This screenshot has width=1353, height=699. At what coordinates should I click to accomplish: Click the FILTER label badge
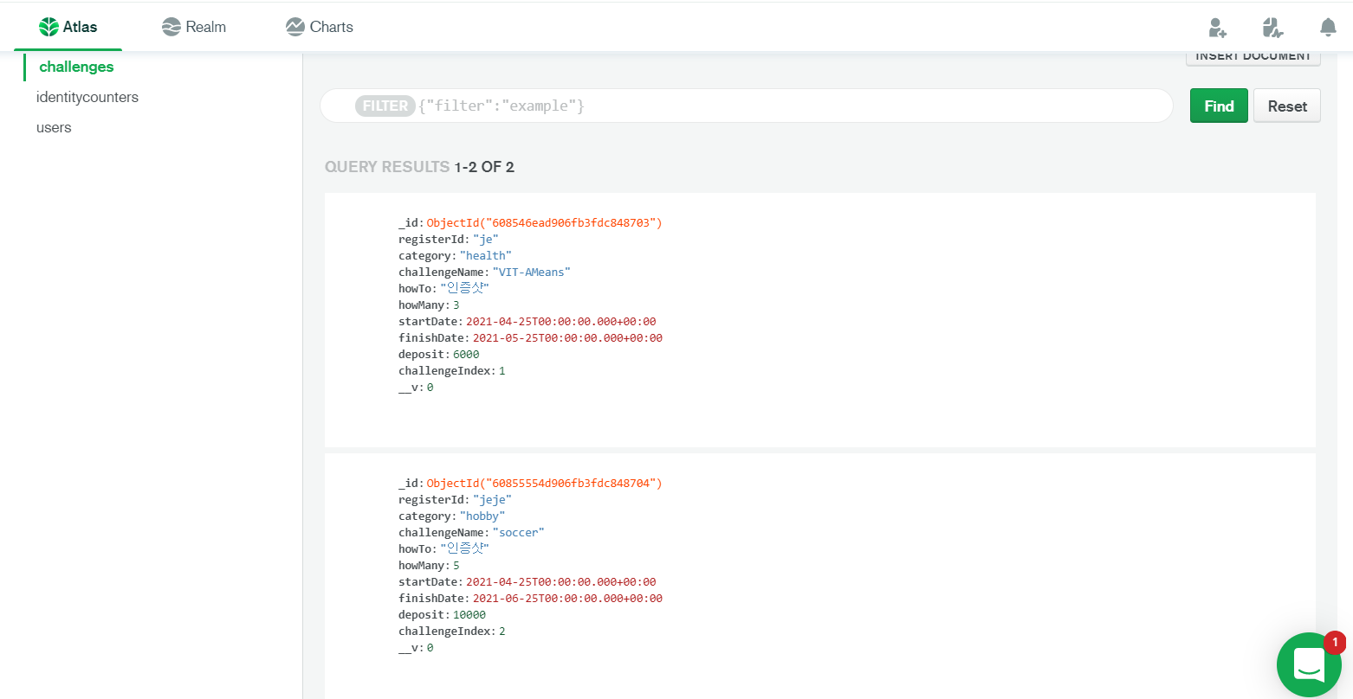(x=385, y=106)
